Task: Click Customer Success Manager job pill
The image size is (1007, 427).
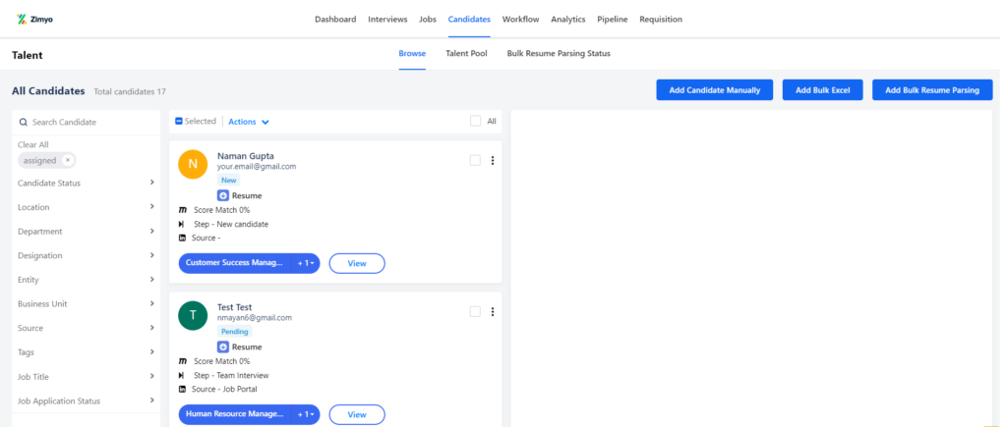Action: click(234, 263)
